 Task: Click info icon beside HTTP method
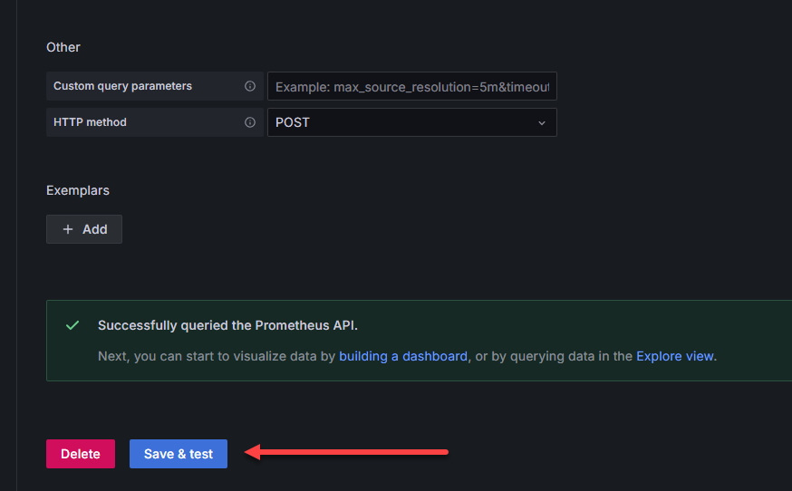point(250,122)
